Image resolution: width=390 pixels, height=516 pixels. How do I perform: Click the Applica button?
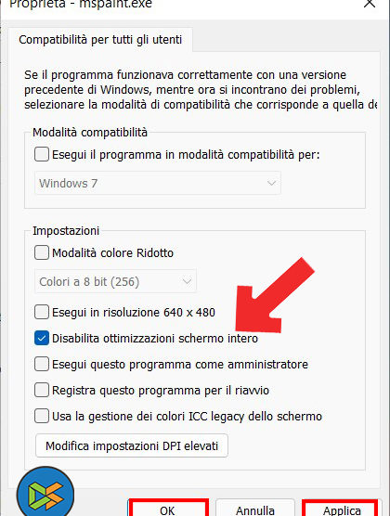point(341,508)
